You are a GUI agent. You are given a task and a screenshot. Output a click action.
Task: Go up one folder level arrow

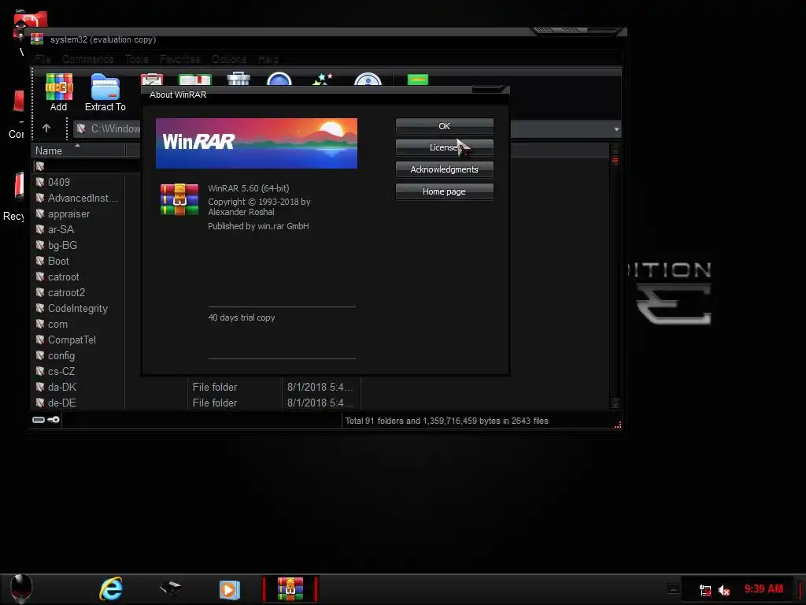tap(46, 128)
